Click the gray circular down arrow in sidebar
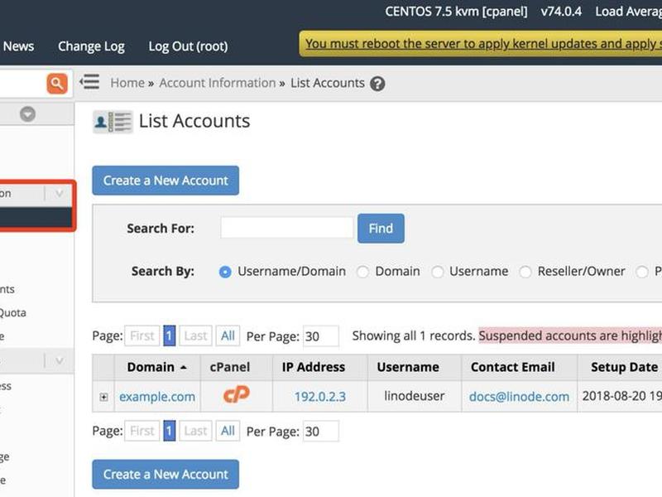This screenshot has width=662, height=497. (x=28, y=114)
